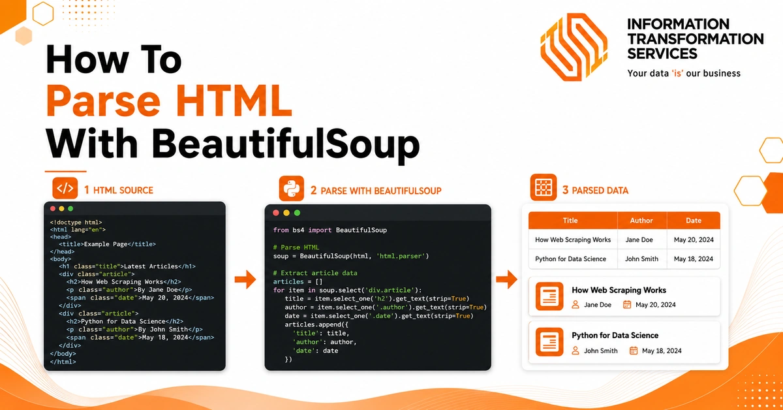This screenshot has width=783, height=410.
Task: Click the articles.append({ code line
Action: 316,324
